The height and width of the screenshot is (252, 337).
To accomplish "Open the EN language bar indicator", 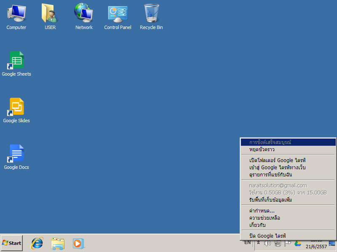I will tap(247, 242).
